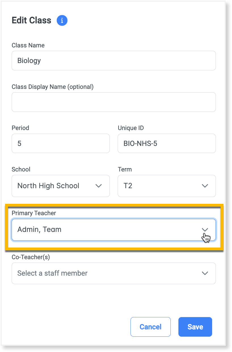The image size is (232, 352).
Task: Click the 'Primary Teacher' label text
Action: click(34, 213)
